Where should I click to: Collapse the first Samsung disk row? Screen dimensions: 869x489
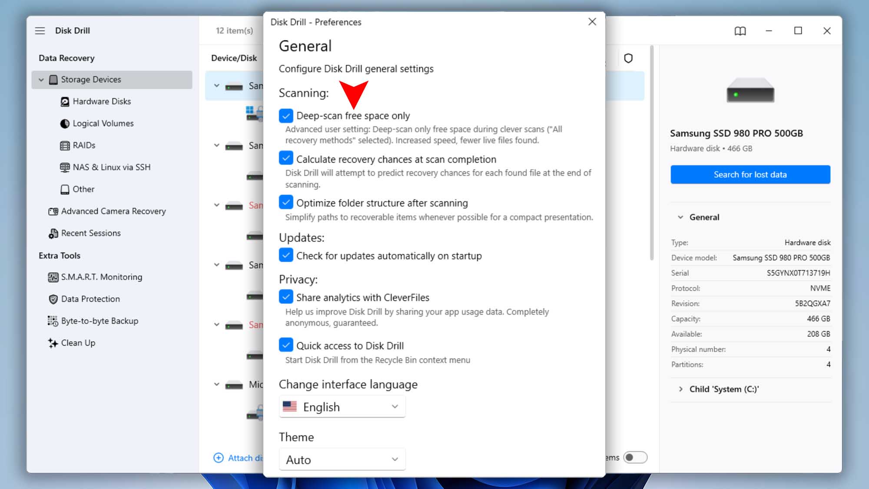pos(216,86)
